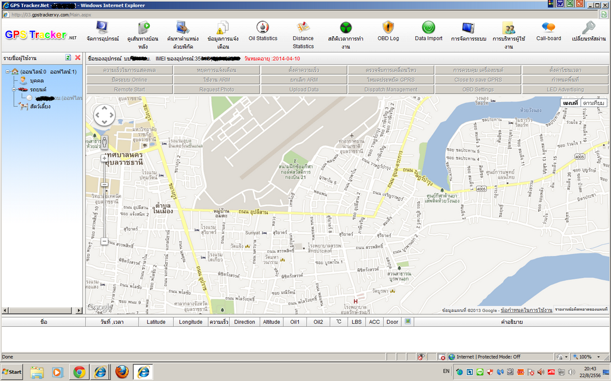Switch map to the map view tab
611x381 pixels.
tap(570, 102)
